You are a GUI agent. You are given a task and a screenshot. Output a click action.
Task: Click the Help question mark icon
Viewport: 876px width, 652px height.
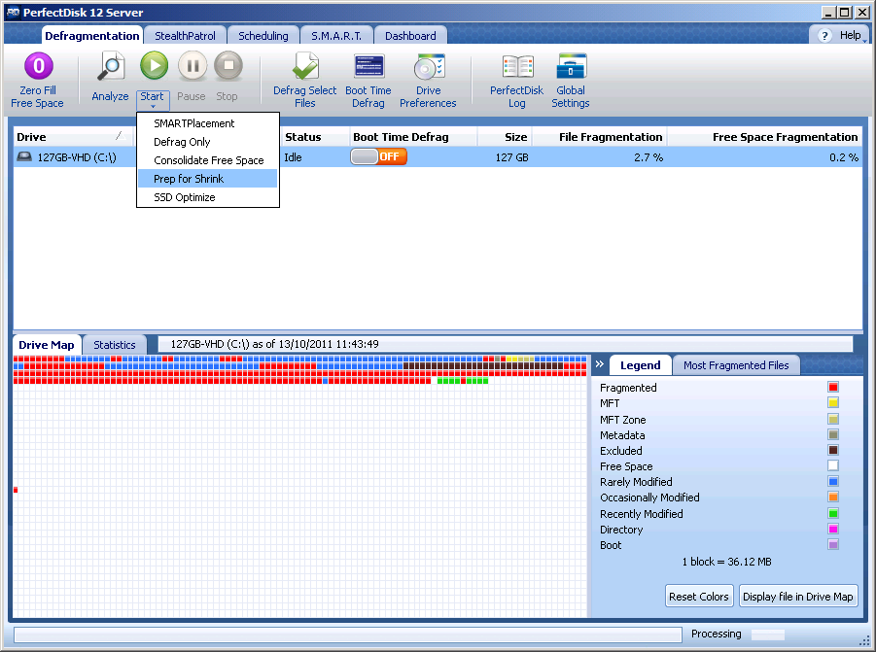tap(824, 36)
